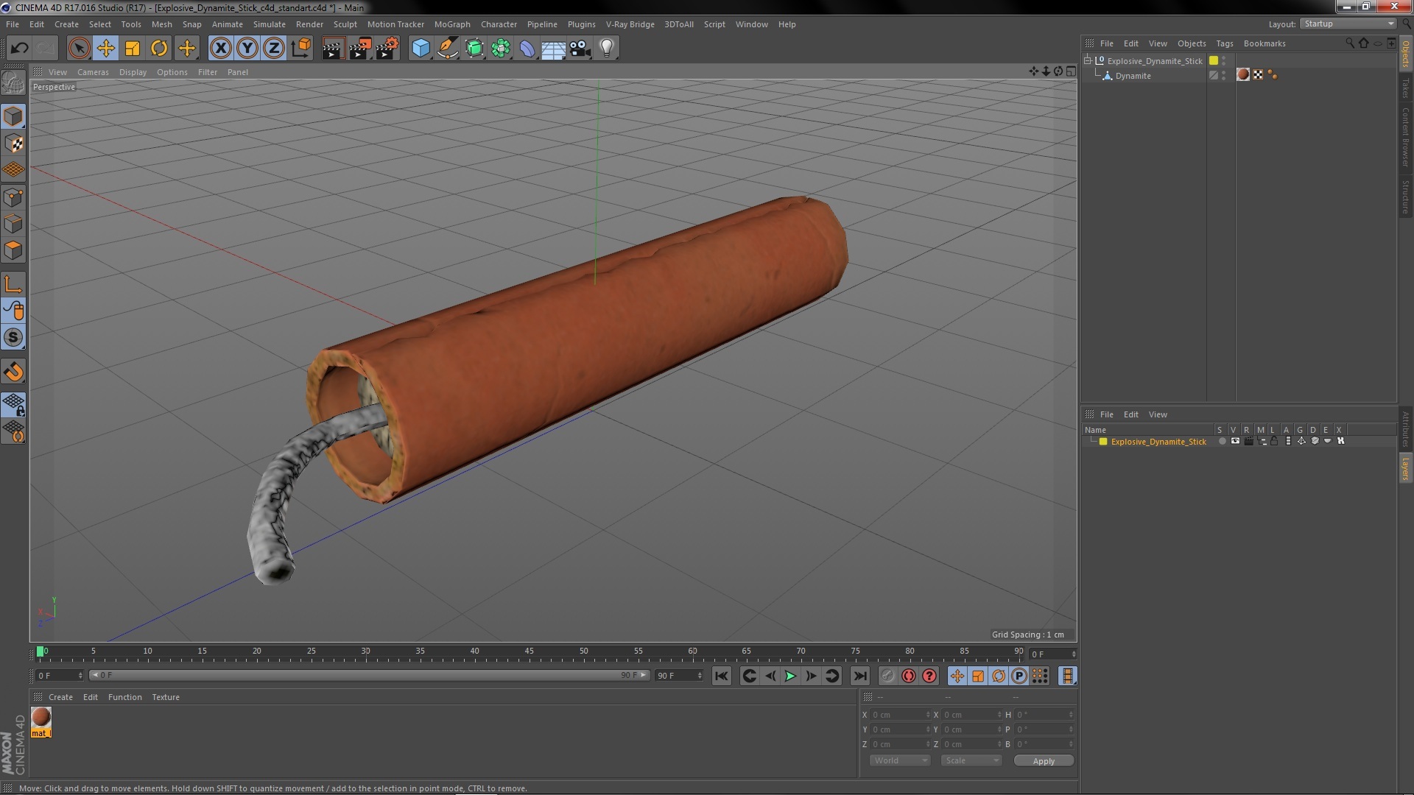Click the Render View clapperboard icon
1414x795 pixels.
tap(333, 49)
